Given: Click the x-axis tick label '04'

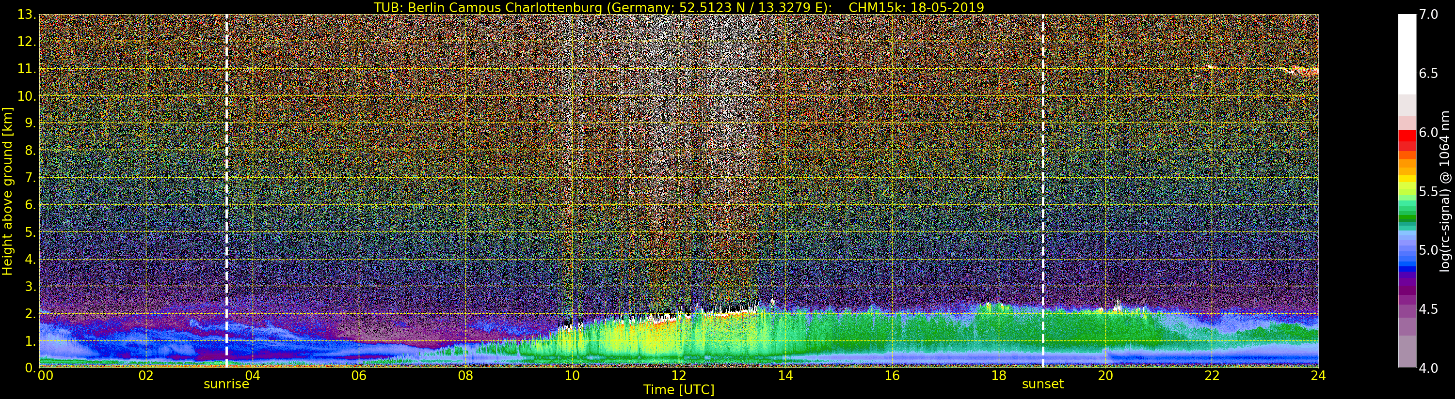Looking at the screenshot, I should point(253,376).
